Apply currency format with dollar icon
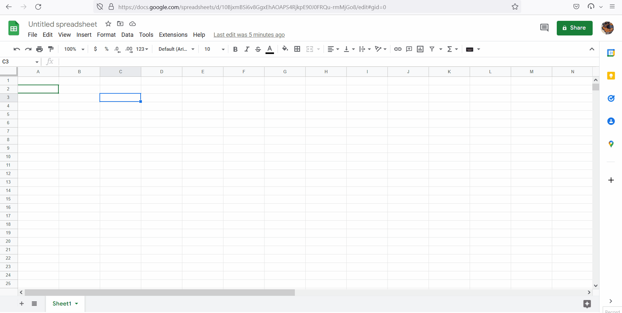This screenshot has width=622, height=313. pos(96,49)
